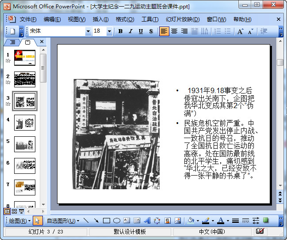Click the change text direction icon
This screenshot has width=287, height=240.
pyautogui.click(x=204, y=31)
